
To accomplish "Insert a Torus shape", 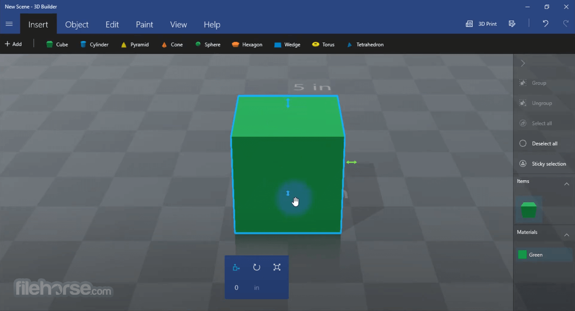I will click(x=323, y=44).
